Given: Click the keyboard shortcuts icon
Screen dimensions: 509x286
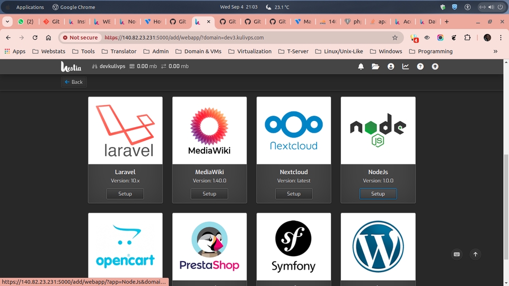Looking at the screenshot, I should click(457, 254).
